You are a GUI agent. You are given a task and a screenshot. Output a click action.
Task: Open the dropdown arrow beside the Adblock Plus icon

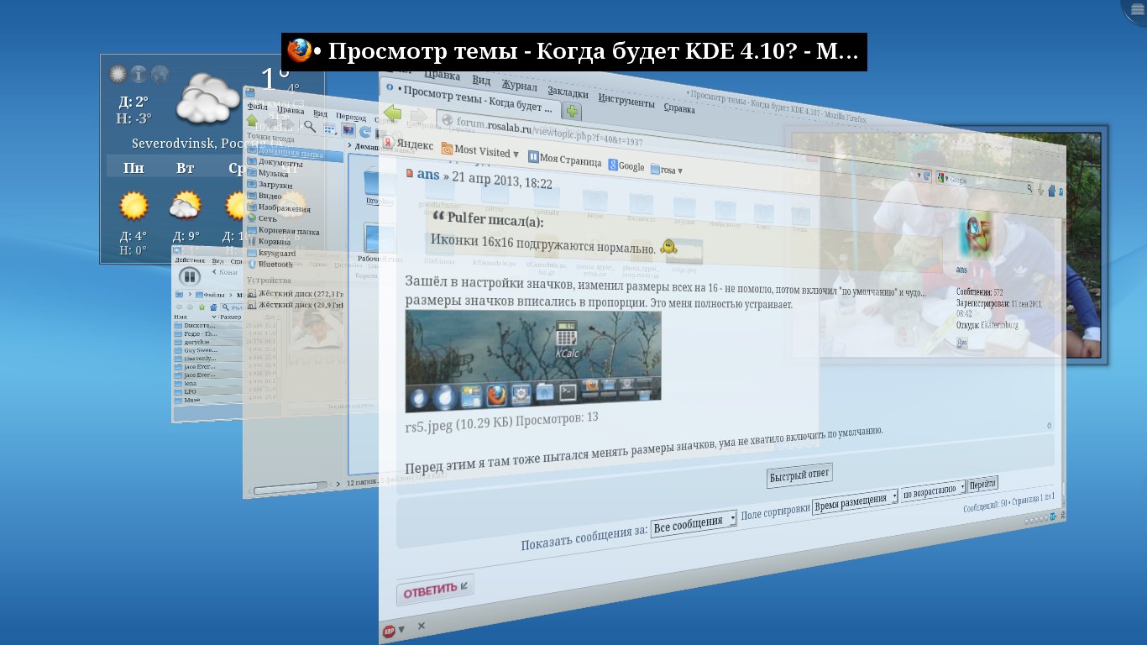point(401,629)
